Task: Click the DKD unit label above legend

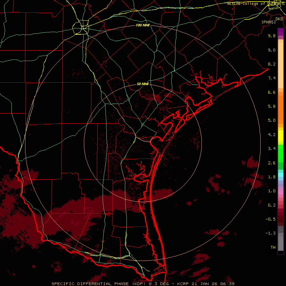Action: tap(279, 19)
